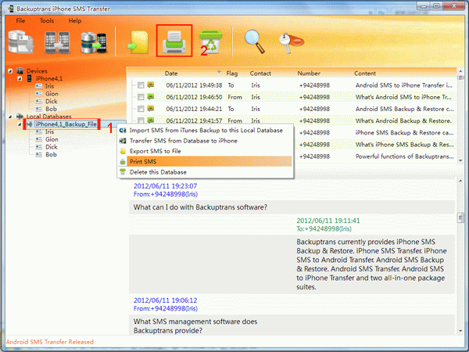
Task: Select message 'Powerful functions of Backuptrans...'
Action: coord(404,156)
